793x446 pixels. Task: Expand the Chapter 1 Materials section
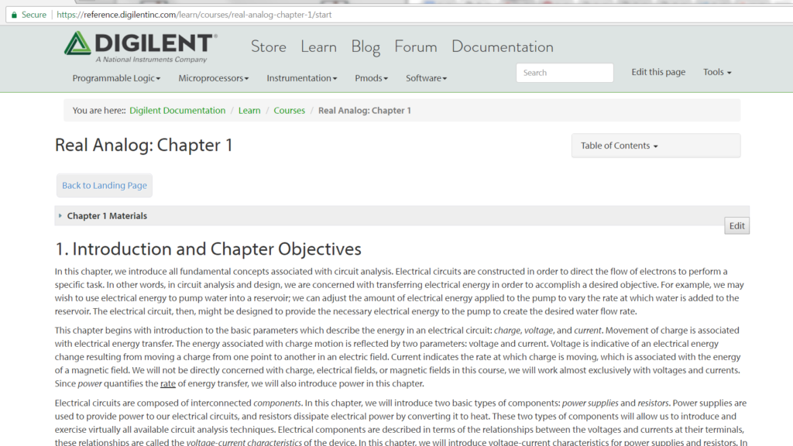106,216
